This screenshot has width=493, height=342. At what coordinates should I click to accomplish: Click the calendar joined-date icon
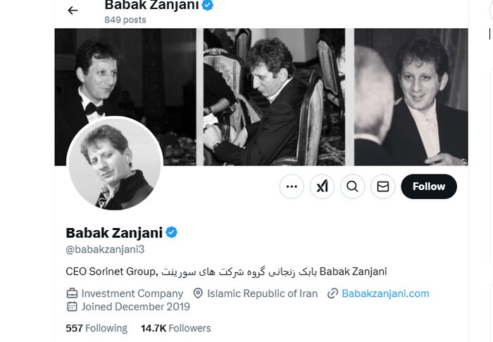(x=72, y=307)
